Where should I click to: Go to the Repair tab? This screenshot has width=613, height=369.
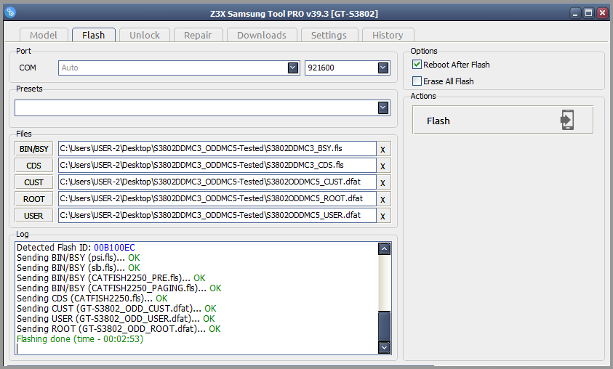198,35
